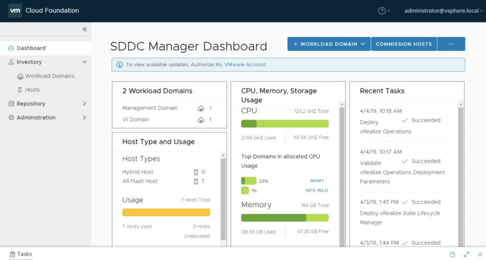
Task: Click the Tasks clipboard icon at bottom
Action: tap(12, 254)
